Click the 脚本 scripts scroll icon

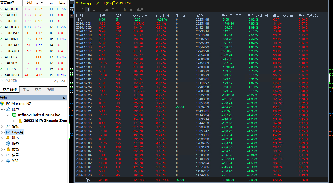[x=8, y=138]
